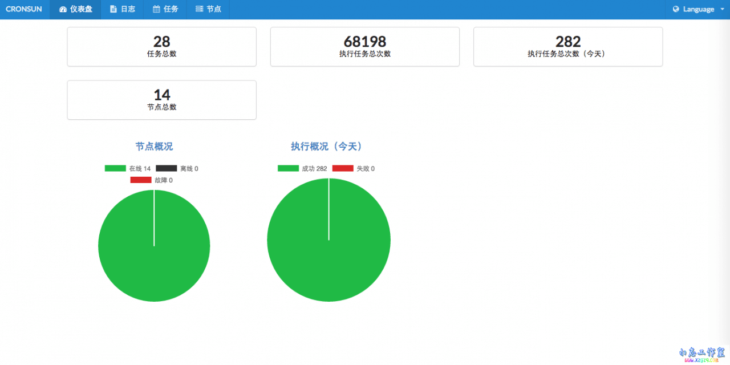Click the document icon on the 日志 tab
This screenshot has width=730, height=365.
pos(113,9)
